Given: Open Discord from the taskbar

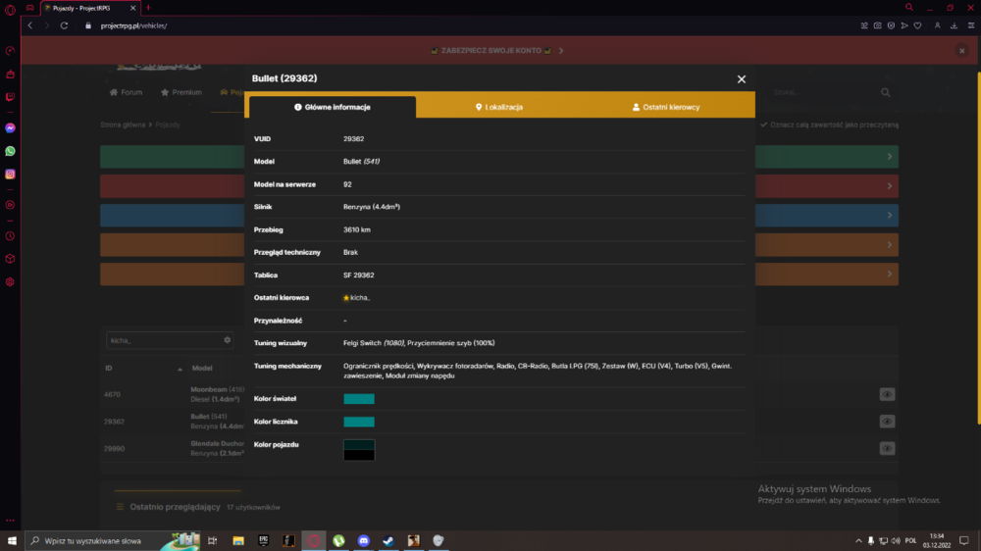Looking at the screenshot, I should pos(364,541).
